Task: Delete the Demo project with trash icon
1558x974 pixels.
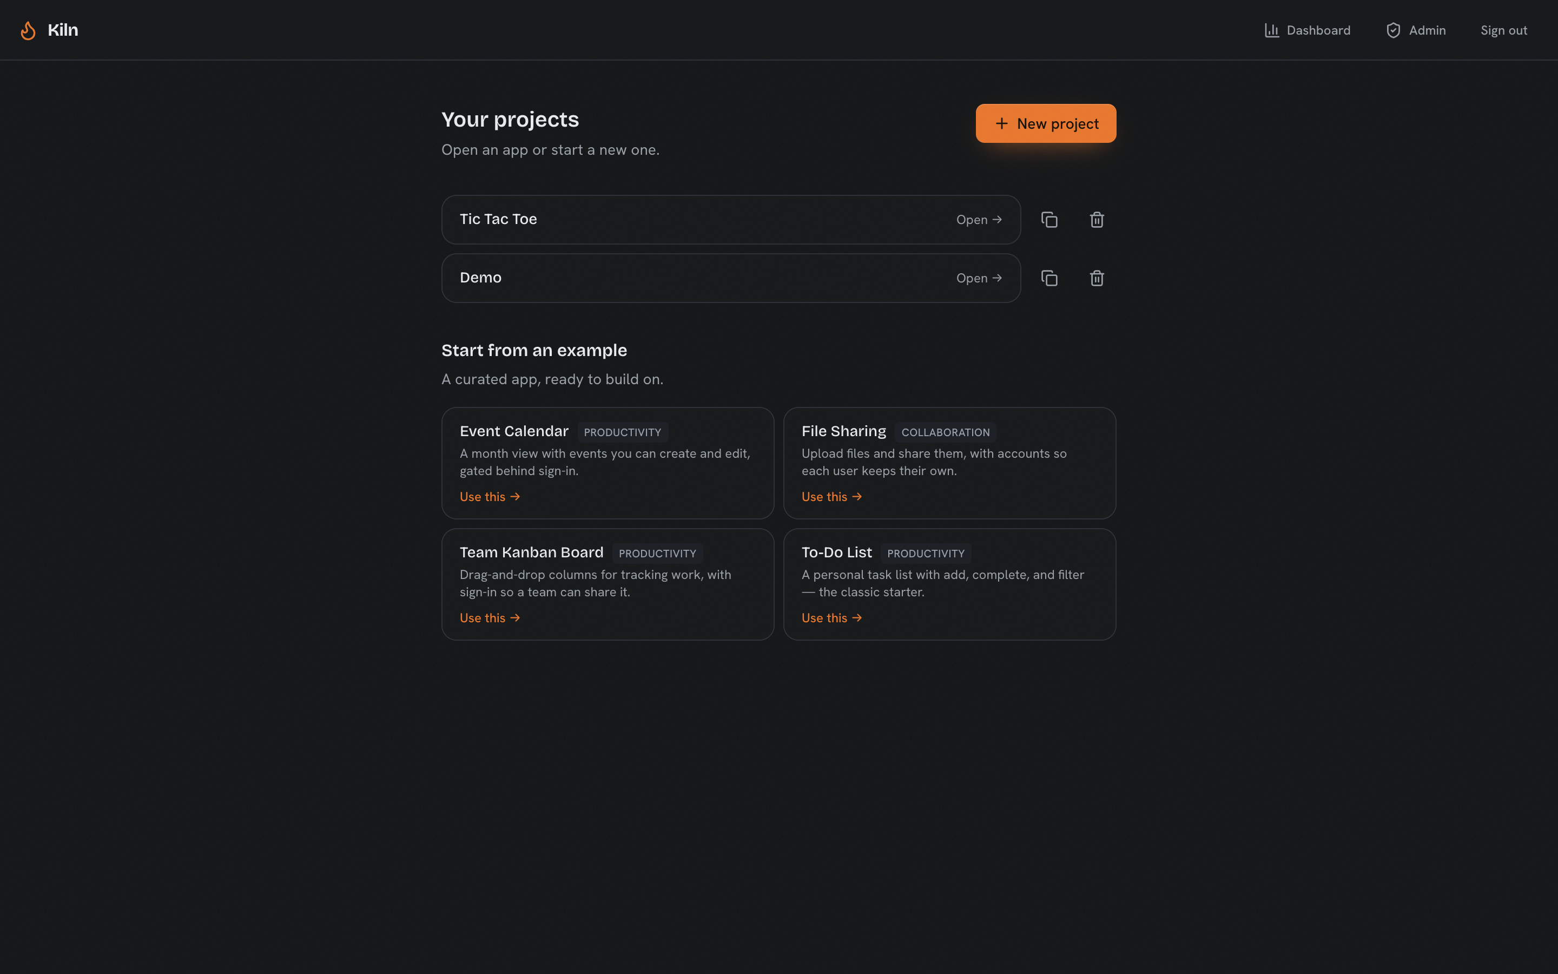Action: (x=1097, y=278)
